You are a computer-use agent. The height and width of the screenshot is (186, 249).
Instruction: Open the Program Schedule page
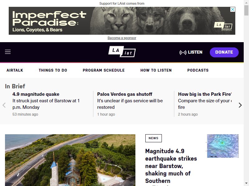[x=104, y=70]
